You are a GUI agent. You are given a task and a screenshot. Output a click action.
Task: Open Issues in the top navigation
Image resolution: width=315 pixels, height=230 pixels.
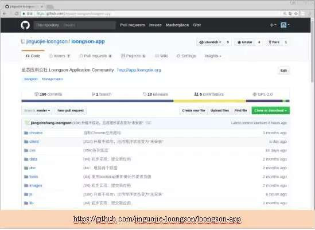pyautogui.click(x=155, y=25)
